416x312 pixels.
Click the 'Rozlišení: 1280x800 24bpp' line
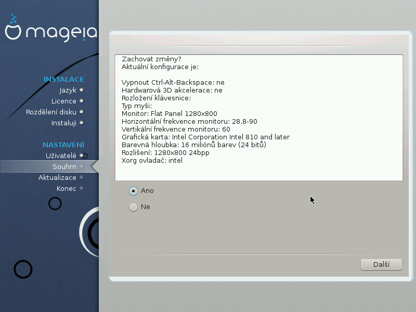(165, 153)
